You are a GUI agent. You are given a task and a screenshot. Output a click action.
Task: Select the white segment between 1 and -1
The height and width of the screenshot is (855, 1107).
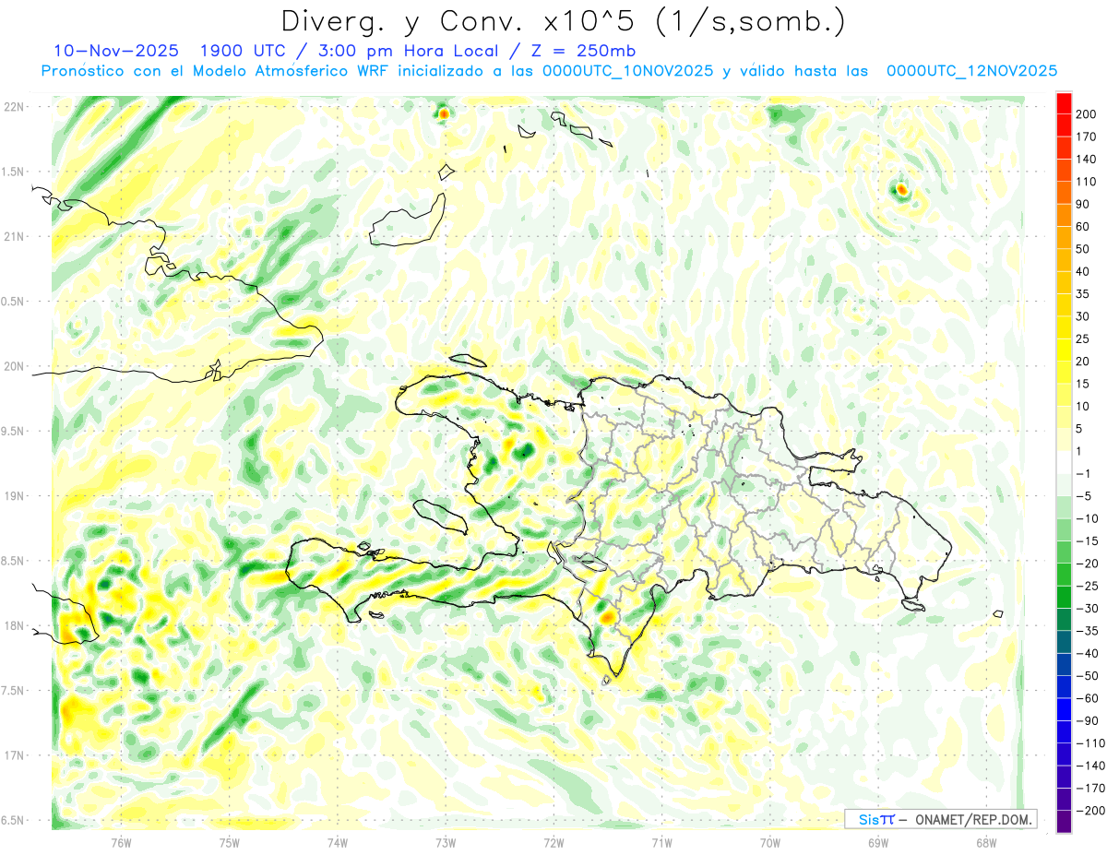[x=1064, y=463]
